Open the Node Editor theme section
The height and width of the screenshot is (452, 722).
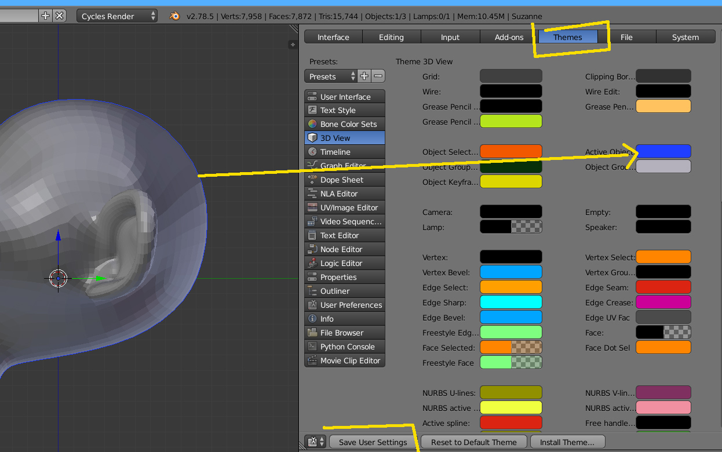click(x=344, y=249)
